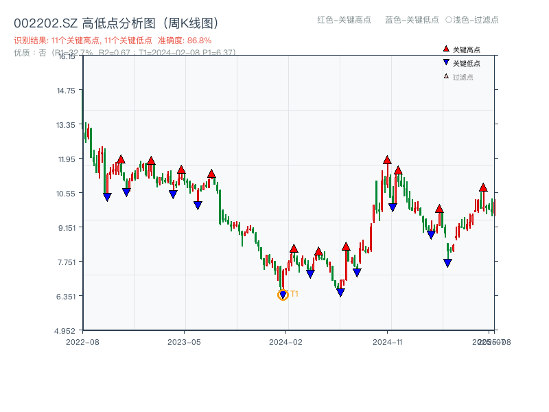Click the 识别结果 accuracy summary line
Screen dimensions: 549x412
(x=113, y=41)
